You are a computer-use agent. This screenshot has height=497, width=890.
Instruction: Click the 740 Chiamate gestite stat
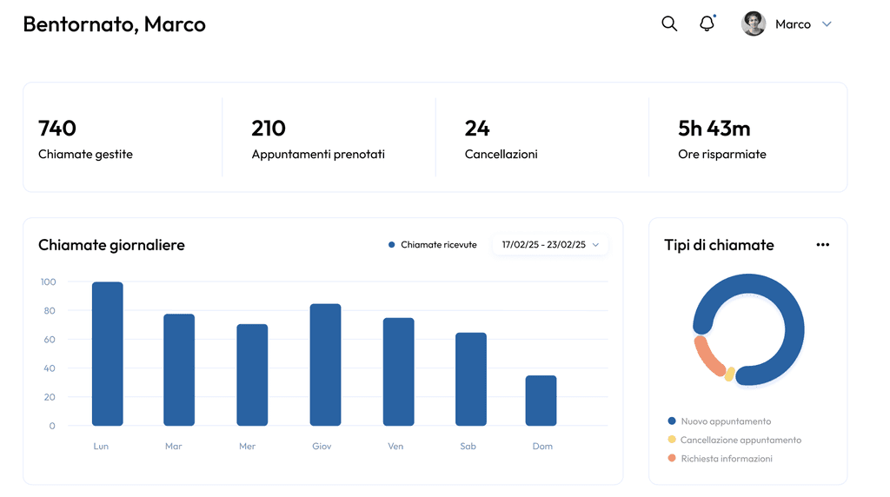(85, 139)
